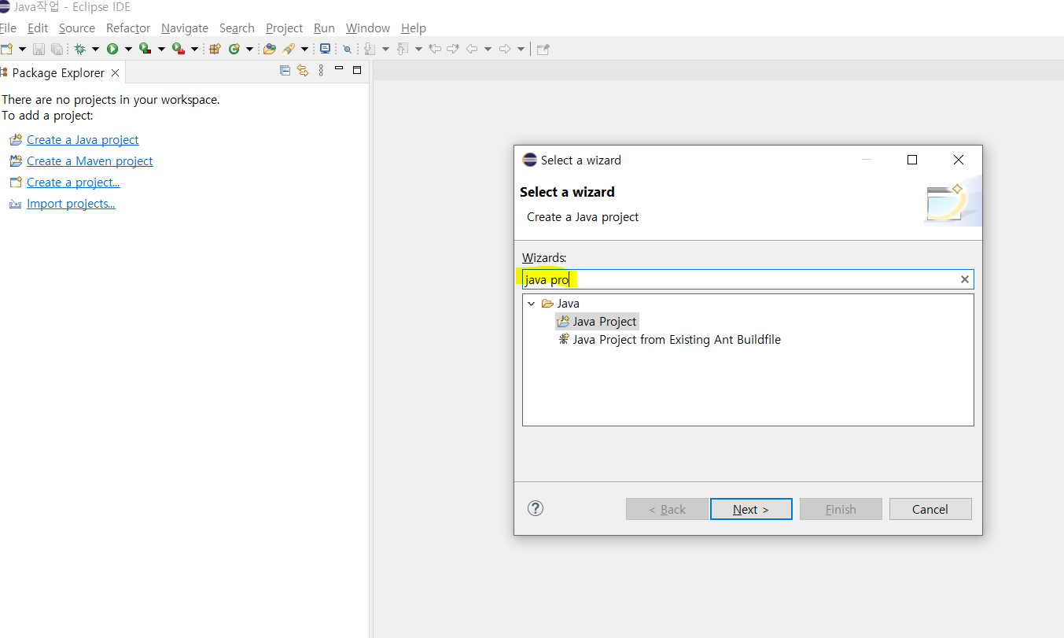Click the green Run icon
The height and width of the screenshot is (638, 1064).
click(112, 49)
